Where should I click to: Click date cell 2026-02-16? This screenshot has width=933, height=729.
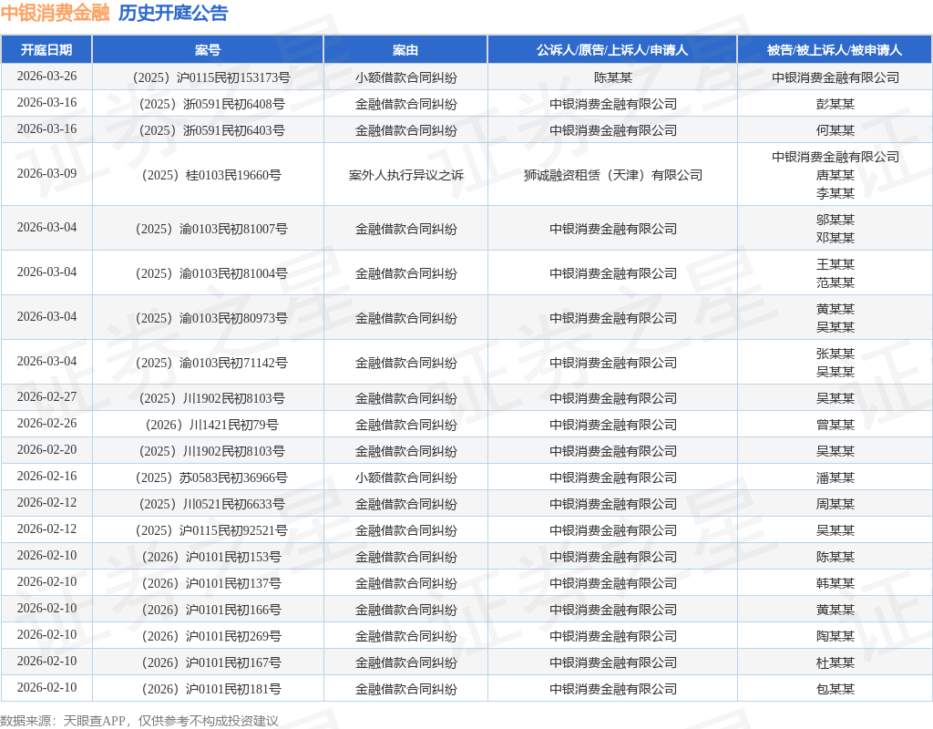pyautogui.click(x=46, y=476)
